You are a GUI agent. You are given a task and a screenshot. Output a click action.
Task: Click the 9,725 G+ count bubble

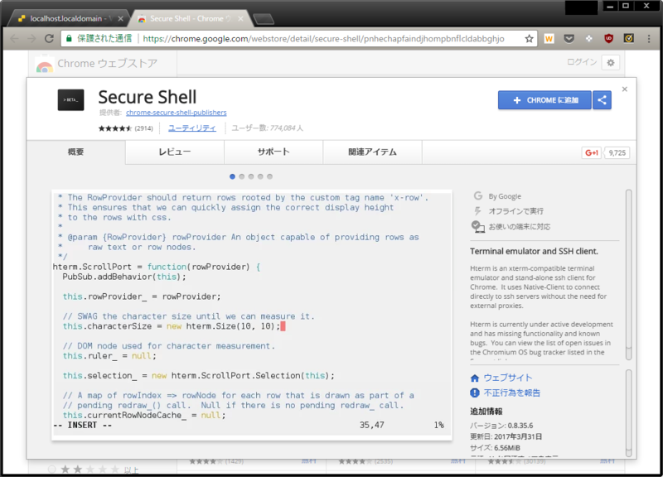(617, 153)
